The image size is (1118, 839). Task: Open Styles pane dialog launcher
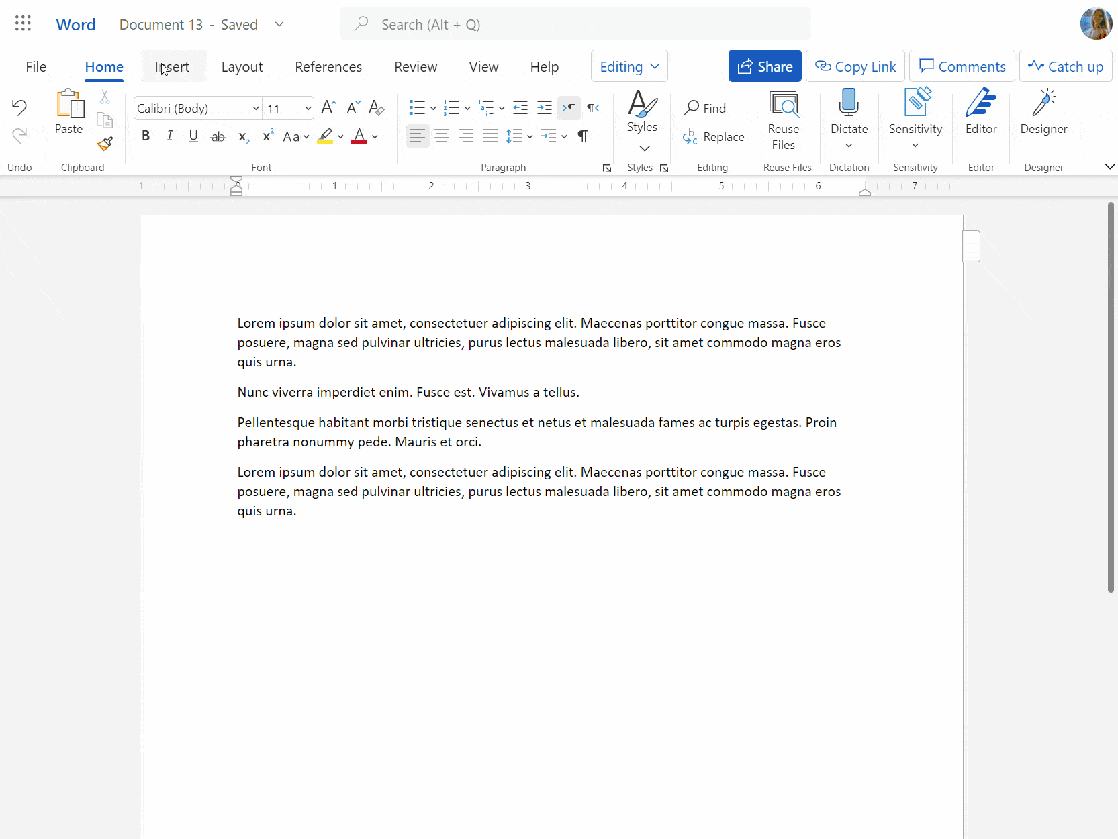664,168
